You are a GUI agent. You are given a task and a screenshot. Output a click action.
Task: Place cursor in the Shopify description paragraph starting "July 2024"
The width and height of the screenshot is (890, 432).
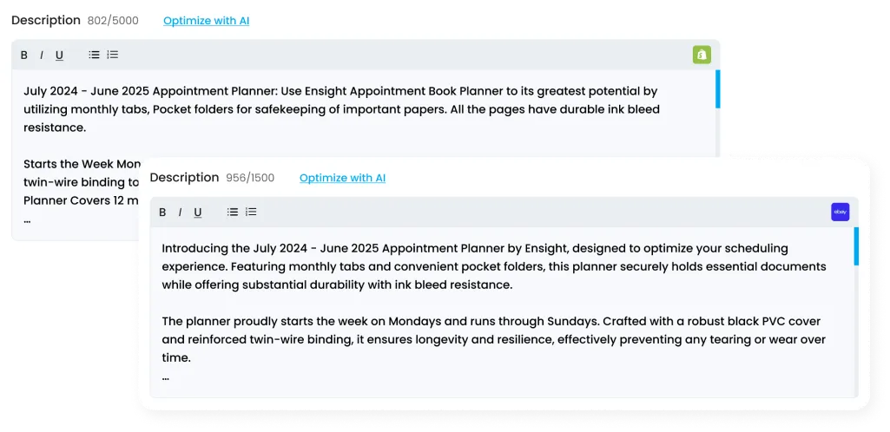click(341, 109)
